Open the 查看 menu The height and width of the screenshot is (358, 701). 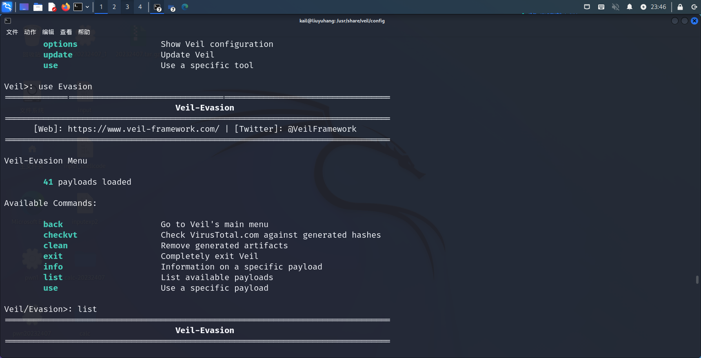coord(66,32)
